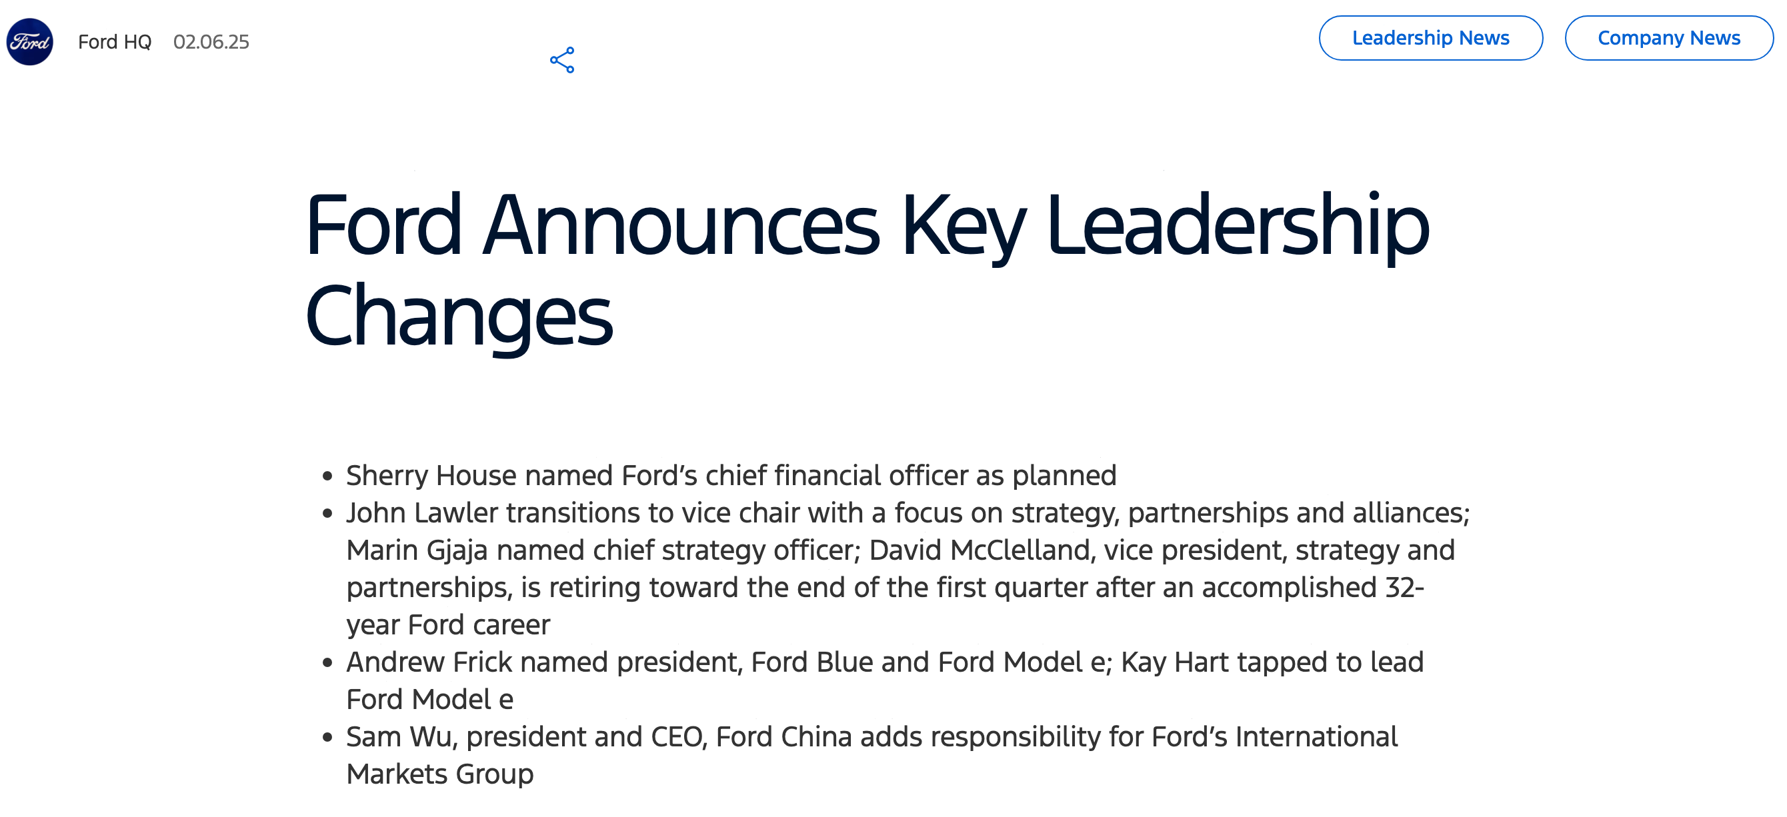The image size is (1787, 817).
Task: Click the headline word "Announces"
Action: [x=681, y=225]
